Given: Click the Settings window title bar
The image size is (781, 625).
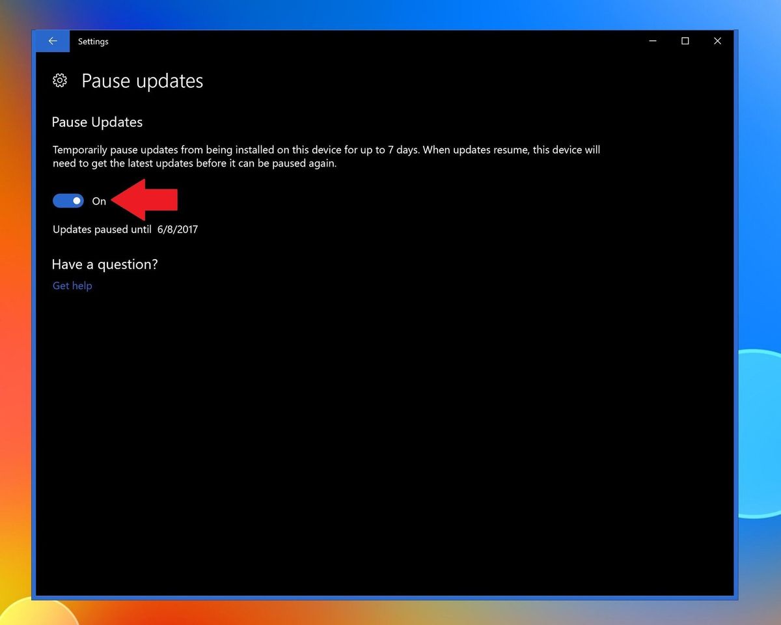Looking at the screenshot, I should pyautogui.click(x=325, y=41).
